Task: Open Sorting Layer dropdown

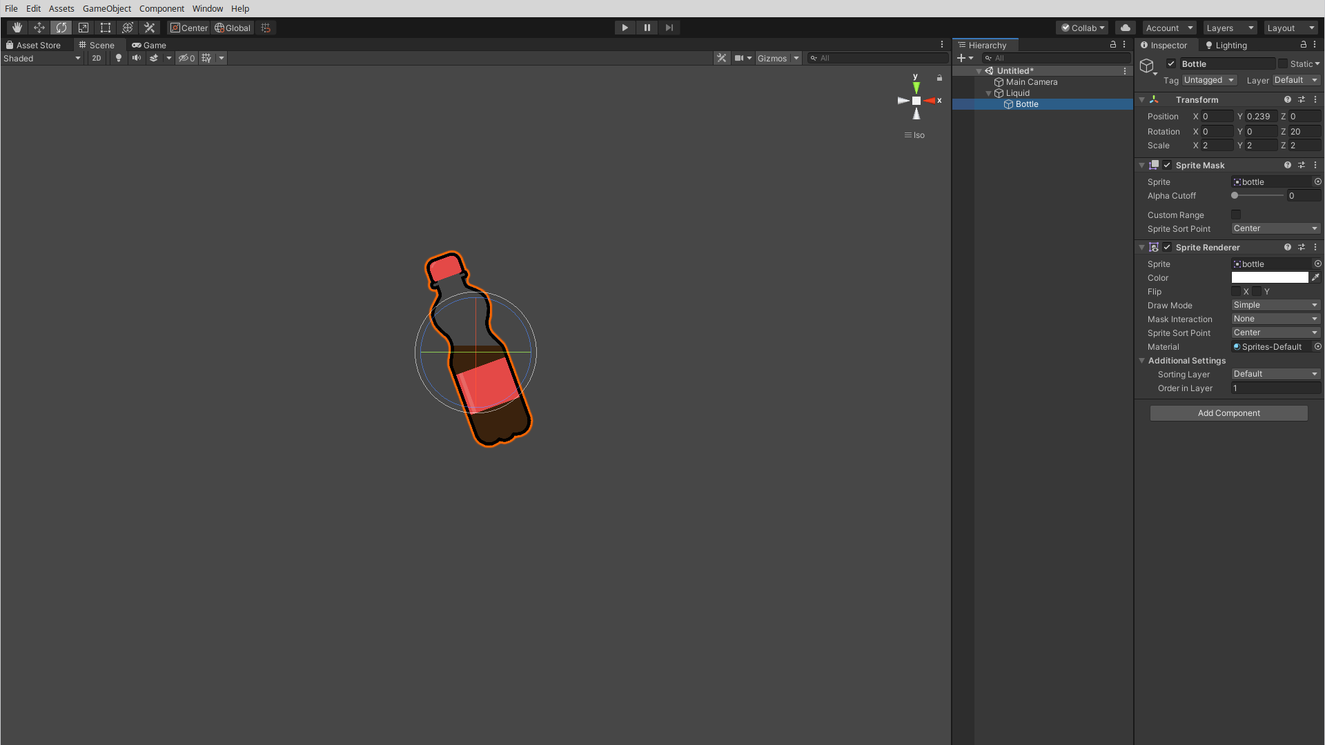Action: (1276, 374)
